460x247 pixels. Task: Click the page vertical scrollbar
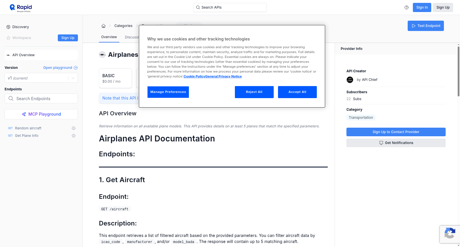(458, 71)
